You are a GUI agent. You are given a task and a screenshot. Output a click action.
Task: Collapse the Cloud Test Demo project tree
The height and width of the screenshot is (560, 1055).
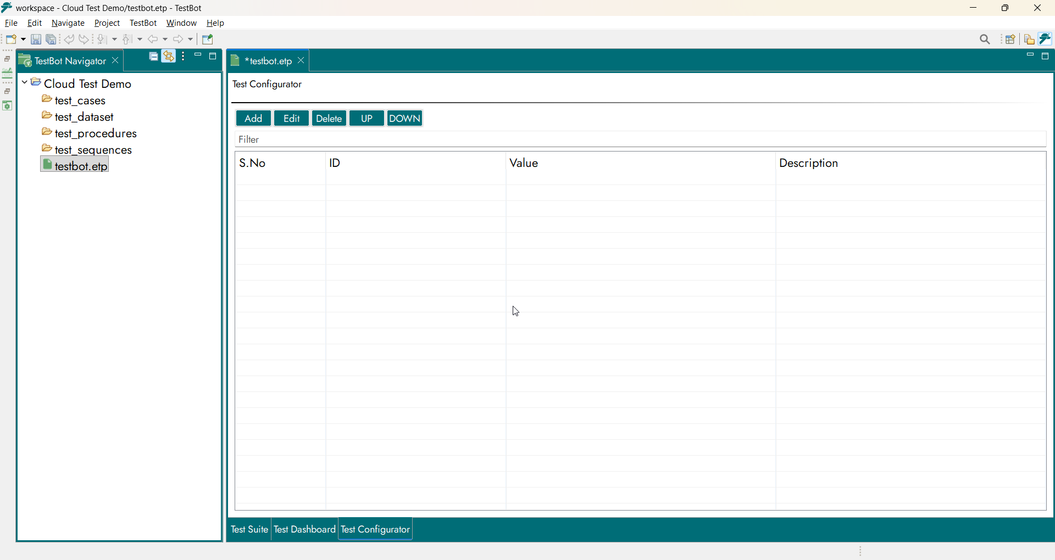[x=25, y=83]
